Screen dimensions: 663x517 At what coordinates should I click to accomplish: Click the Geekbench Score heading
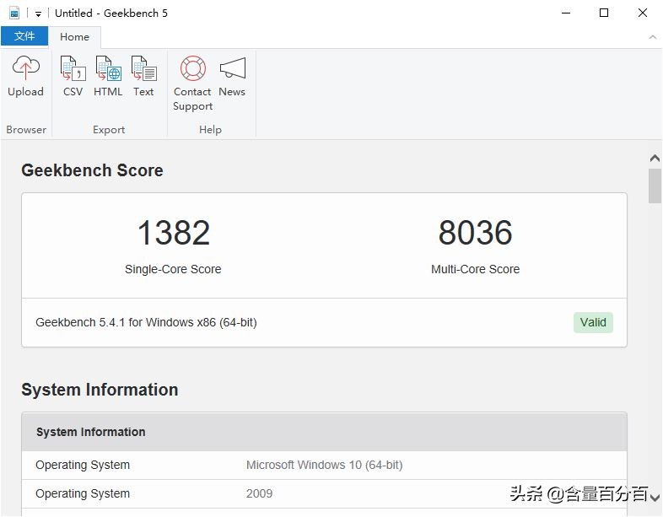pos(92,170)
